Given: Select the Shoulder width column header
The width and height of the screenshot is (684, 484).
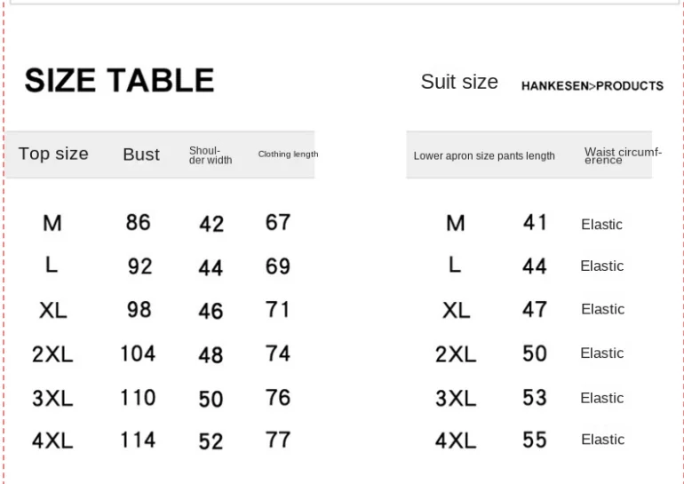Looking at the screenshot, I should click(211, 155).
